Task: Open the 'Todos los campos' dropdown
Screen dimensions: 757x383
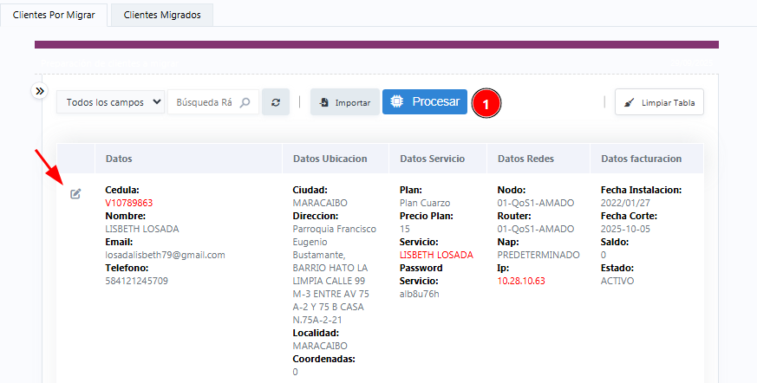Action: coord(111,102)
